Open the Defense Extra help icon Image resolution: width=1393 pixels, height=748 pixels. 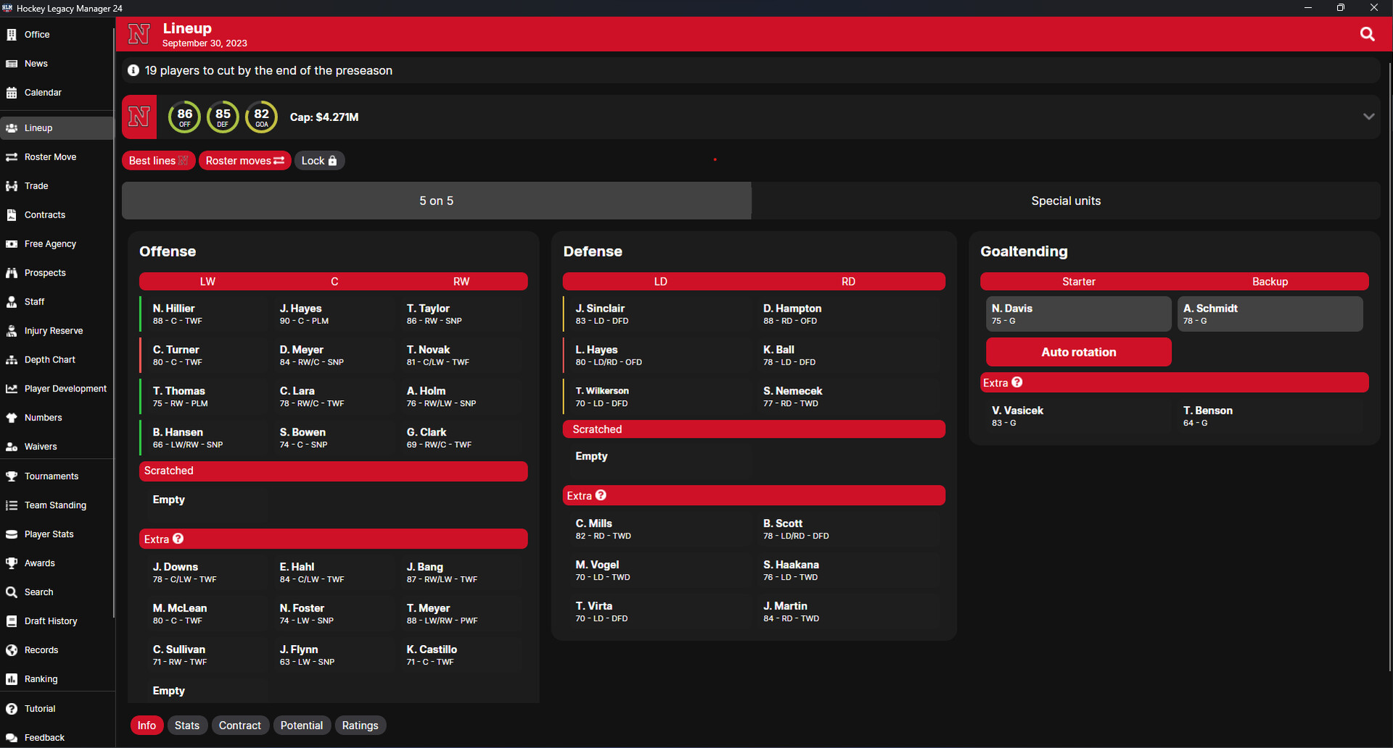pyautogui.click(x=601, y=495)
